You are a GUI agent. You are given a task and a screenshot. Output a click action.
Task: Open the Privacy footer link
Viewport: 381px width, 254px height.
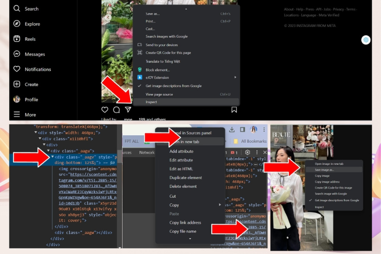point(338,9)
